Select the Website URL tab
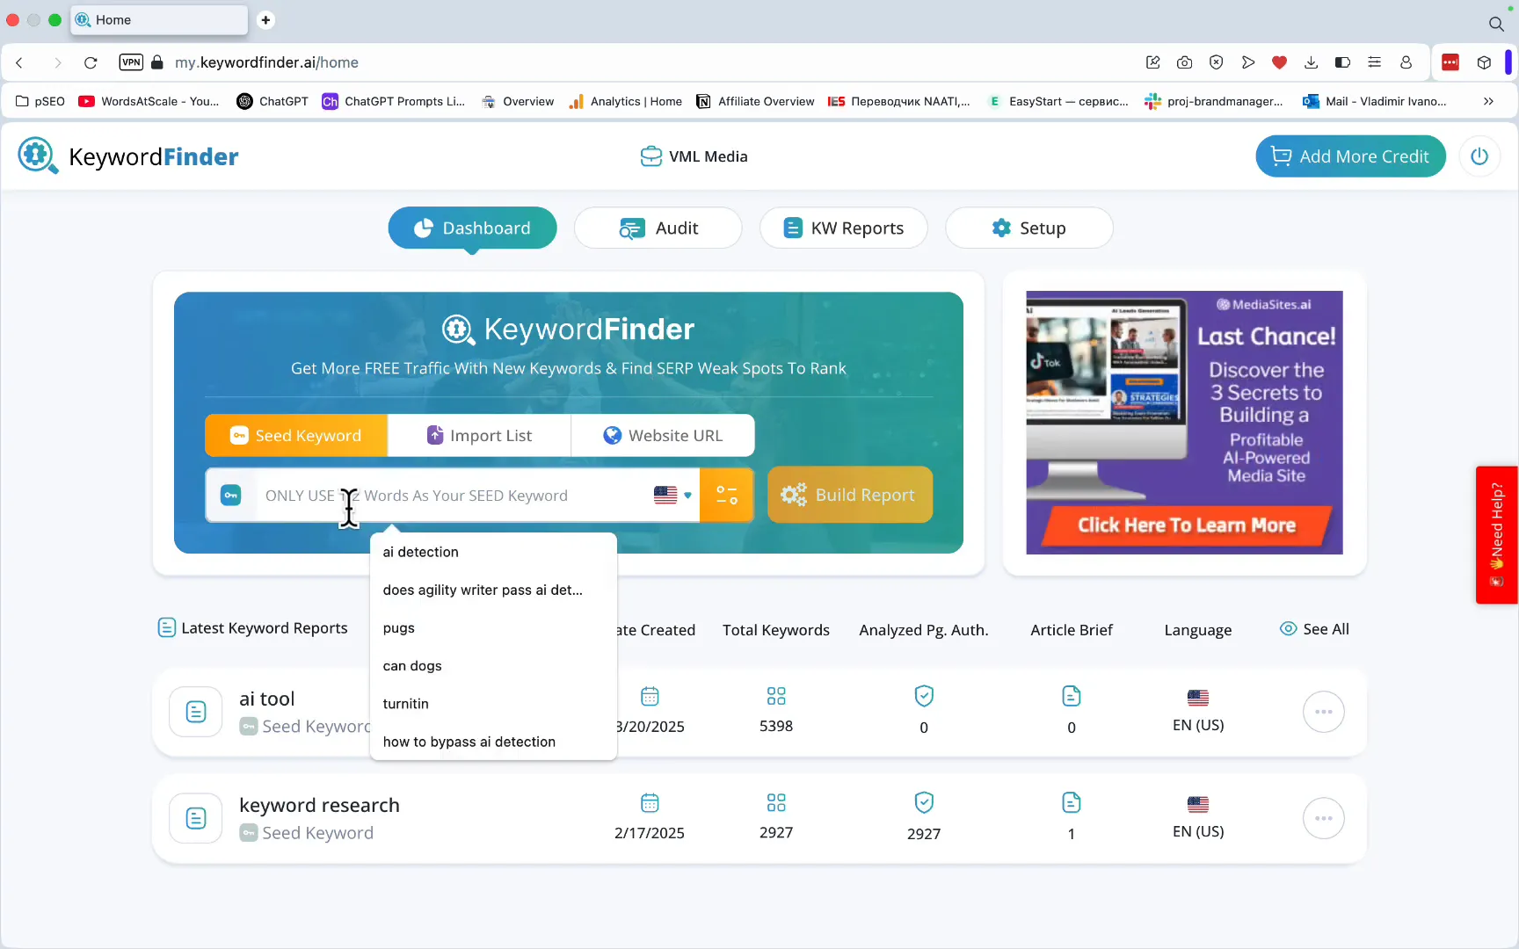1519x949 pixels. coord(663,436)
